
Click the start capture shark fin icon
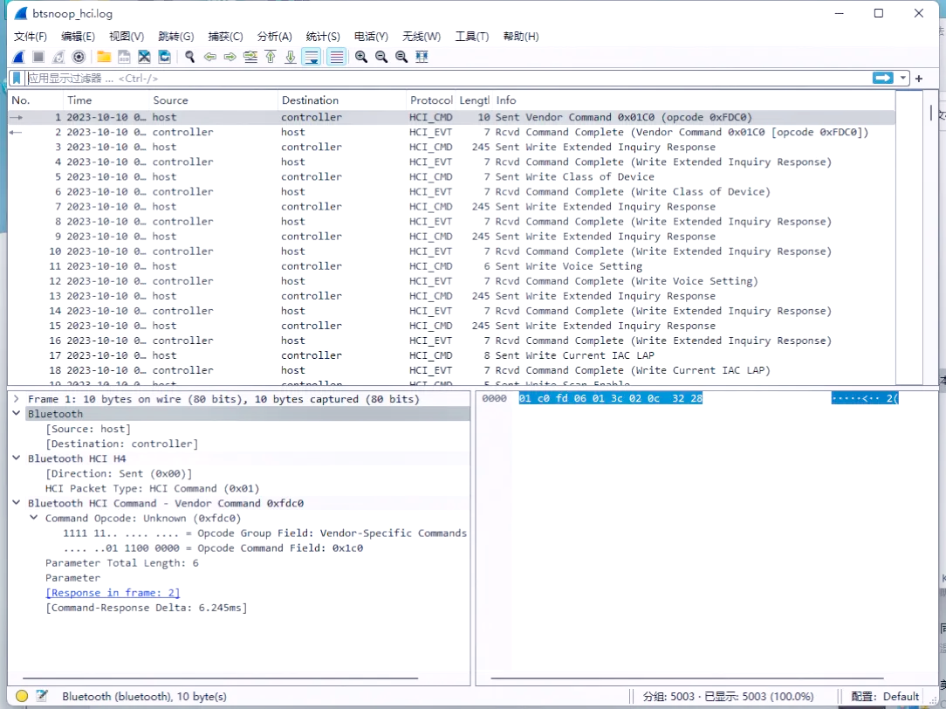pos(18,57)
